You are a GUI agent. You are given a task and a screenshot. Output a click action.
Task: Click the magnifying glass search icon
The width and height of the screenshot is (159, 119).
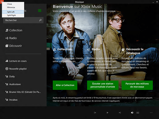pos(40,20)
